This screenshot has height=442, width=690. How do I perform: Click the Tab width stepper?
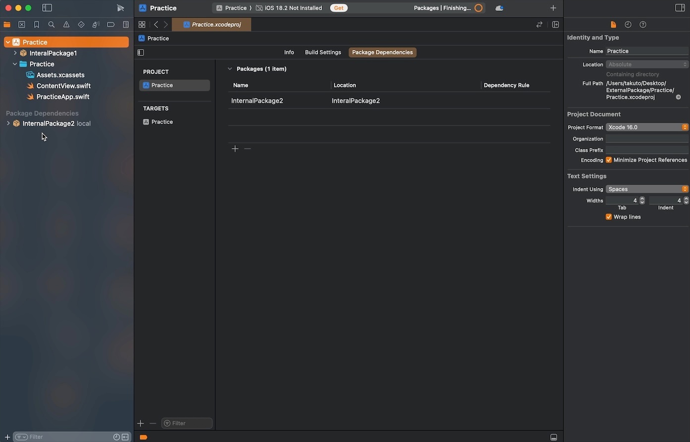pos(642,200)
